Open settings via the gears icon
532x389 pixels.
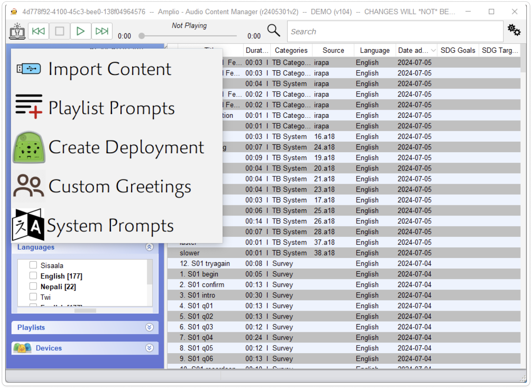[514, 30]
